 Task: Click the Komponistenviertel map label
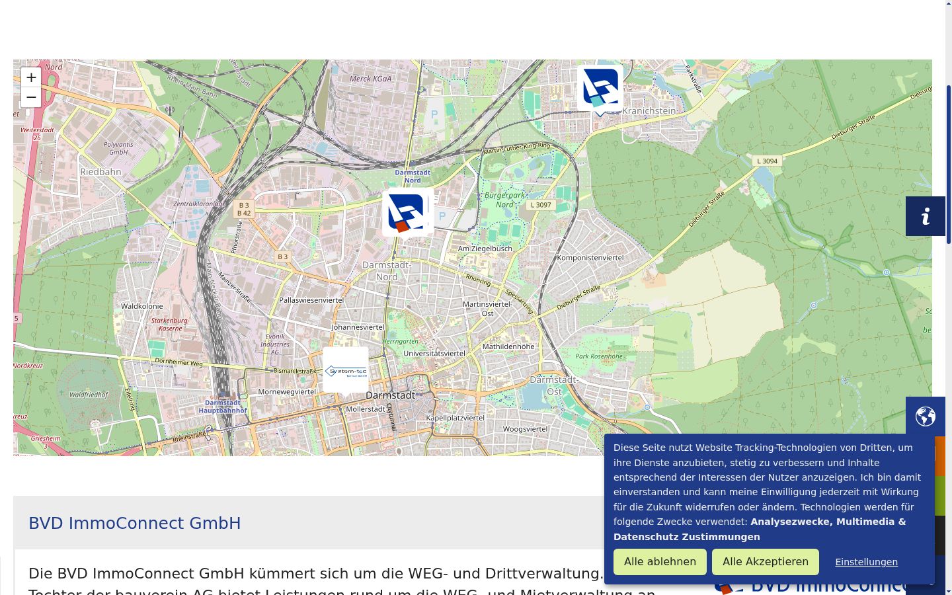pos(590,258)
